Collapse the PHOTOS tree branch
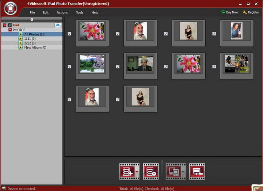The width and height of the screenshot is (263, 191). pos(10,30)
